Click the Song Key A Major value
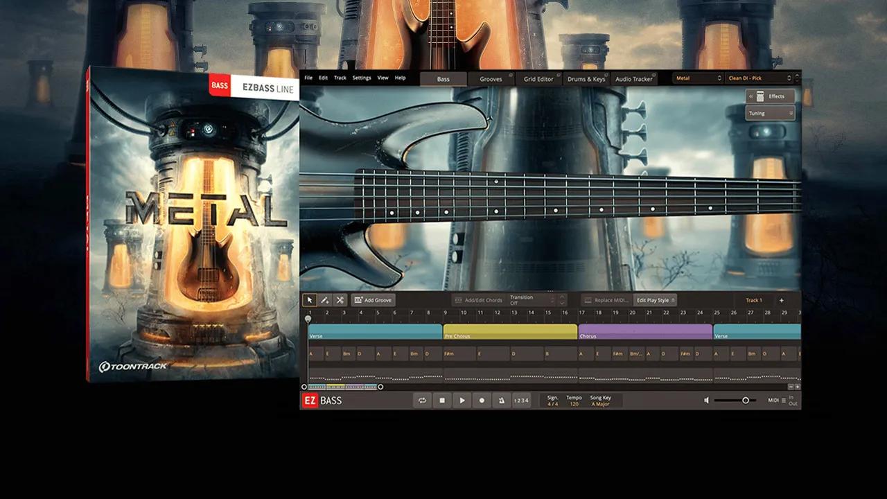The height and width of the screenshot is (499, 887). (x=600, y=403)
